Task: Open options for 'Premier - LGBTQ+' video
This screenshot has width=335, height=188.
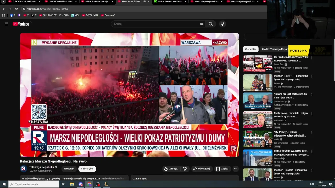Action: [312, 77]
